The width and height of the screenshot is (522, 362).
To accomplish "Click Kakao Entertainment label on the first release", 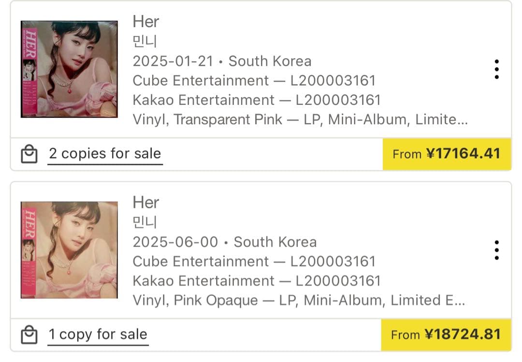I will 203,100.
